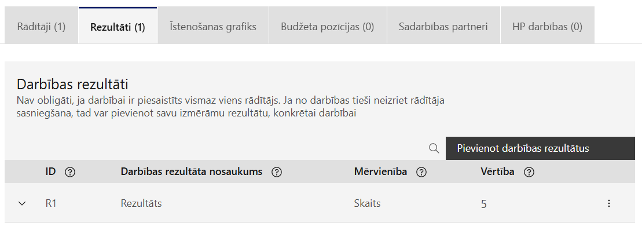This screenshot has height=230, width=642.
Task: Open help icon next to ID column
Action: [x=70, y=172]
